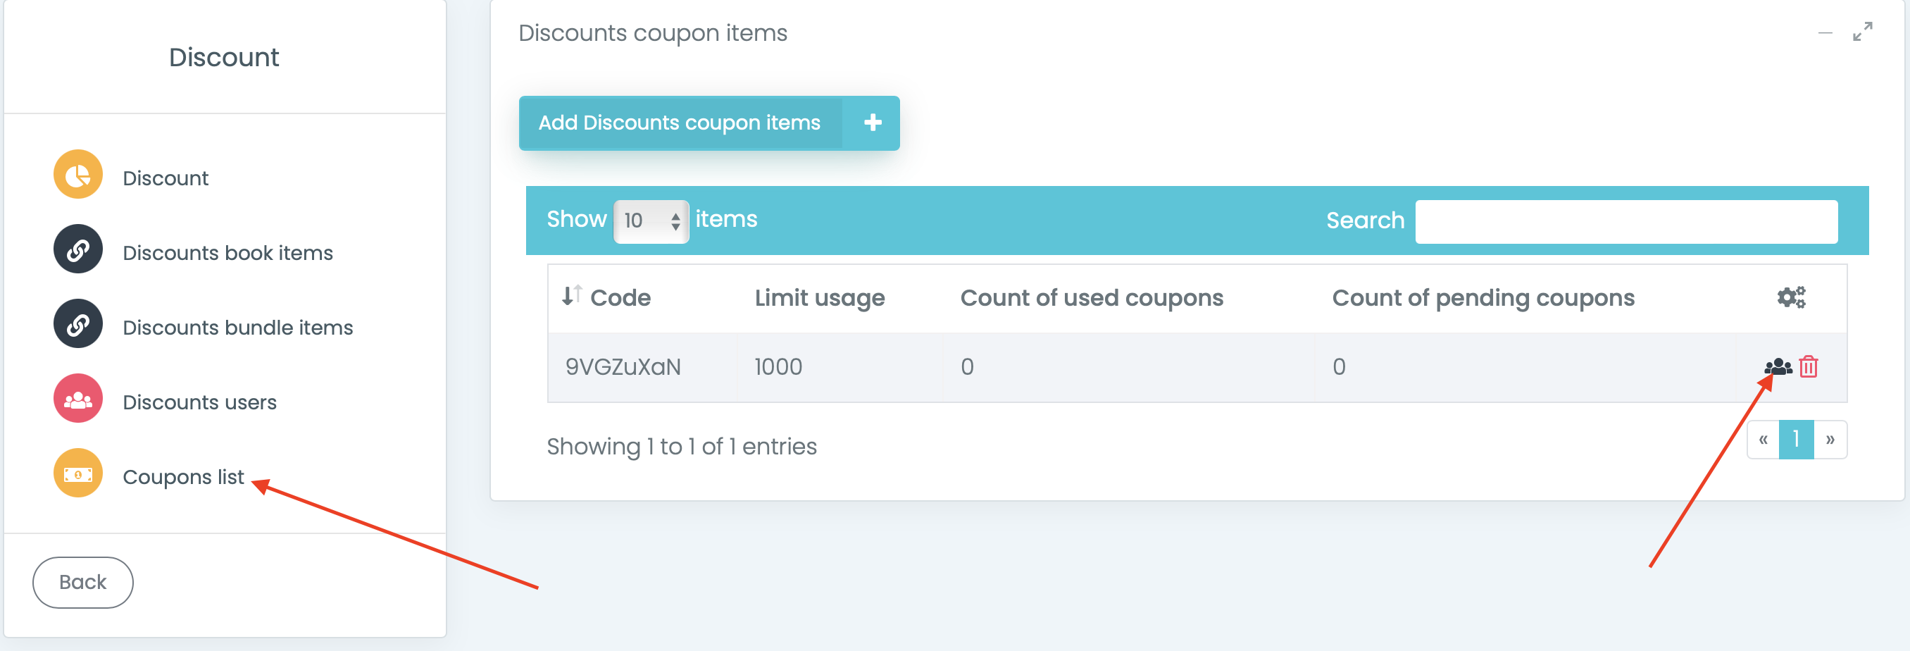Screen dimensions: 1910x651
Task: Minimize the Discounts coupon items panel
Action: point(1825,33)
